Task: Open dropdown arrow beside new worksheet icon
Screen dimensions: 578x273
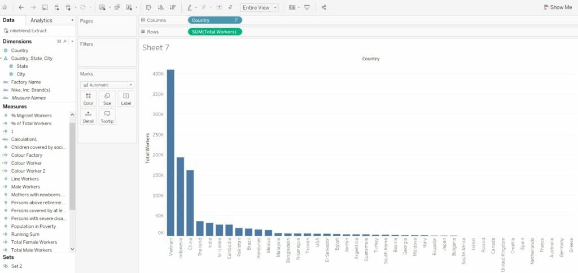Action: (x=110, y=7)
